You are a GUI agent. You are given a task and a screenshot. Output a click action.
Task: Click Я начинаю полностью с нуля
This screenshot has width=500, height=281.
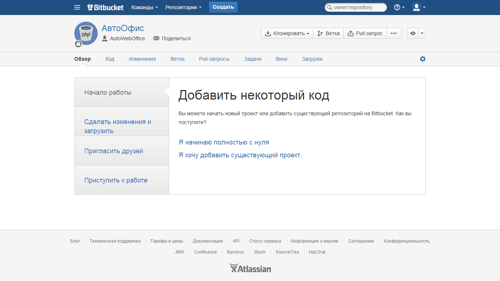point(224,142)
